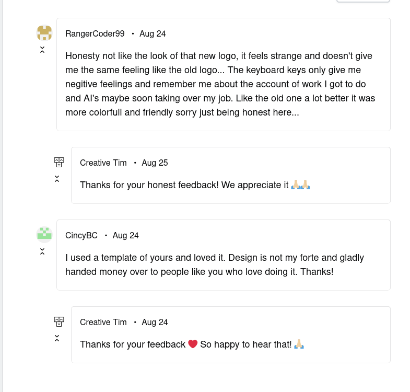Collapse RangerCoder99's comment thread
Screen dimensions: 410x392
click(x=42, y=50)
